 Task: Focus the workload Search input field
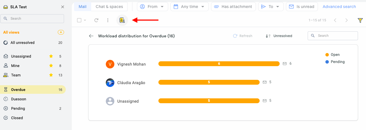click(333, 36)
